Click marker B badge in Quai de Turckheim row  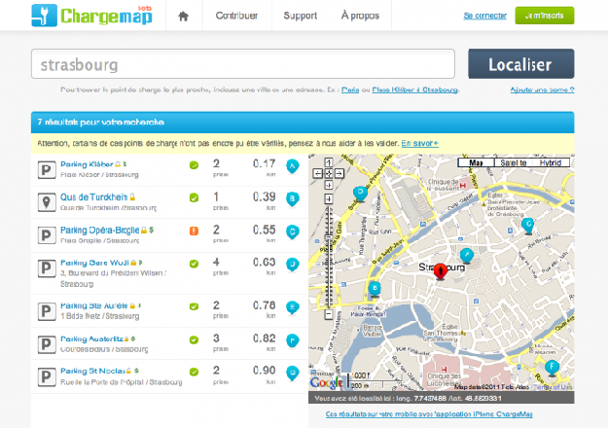tap(293, 199)
